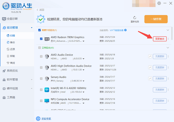Click the help question-mark icon beside VIP server

(125, 30)
